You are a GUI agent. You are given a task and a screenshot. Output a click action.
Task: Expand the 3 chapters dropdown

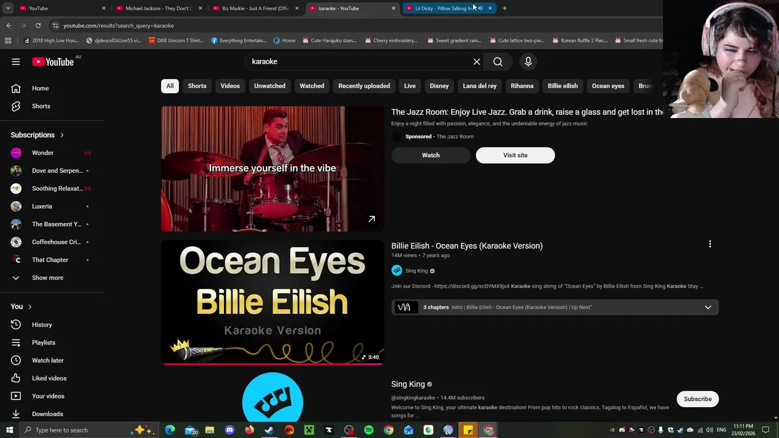(708, 307)
